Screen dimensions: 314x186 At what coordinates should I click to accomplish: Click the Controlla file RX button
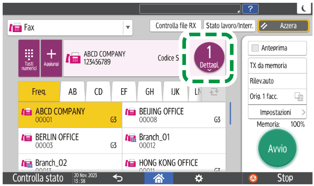[x=175, y=27]
